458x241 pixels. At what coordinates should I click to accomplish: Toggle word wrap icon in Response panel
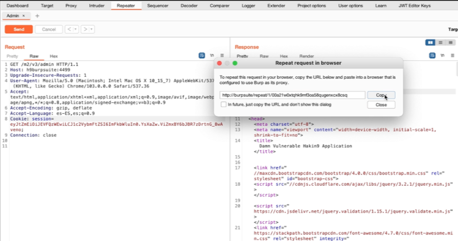click(x=432, y=56)
